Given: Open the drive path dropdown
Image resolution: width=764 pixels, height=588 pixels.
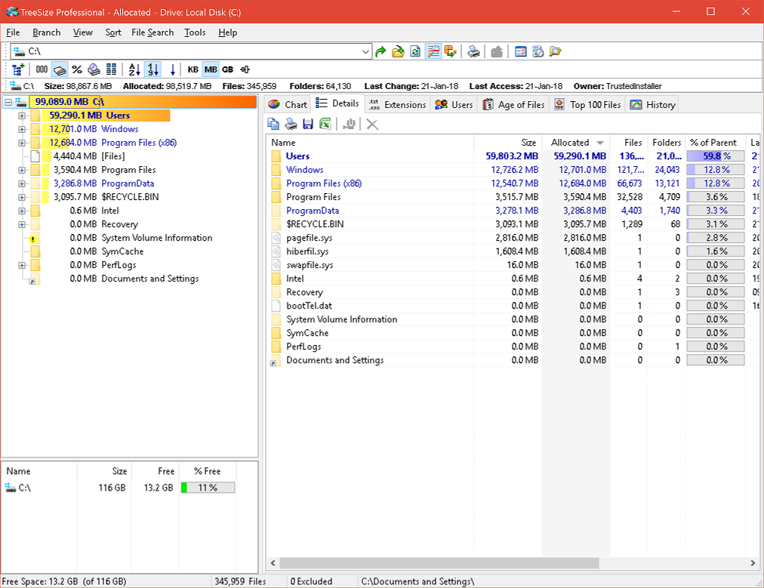Looking at the screenshot, I should 366,51.
